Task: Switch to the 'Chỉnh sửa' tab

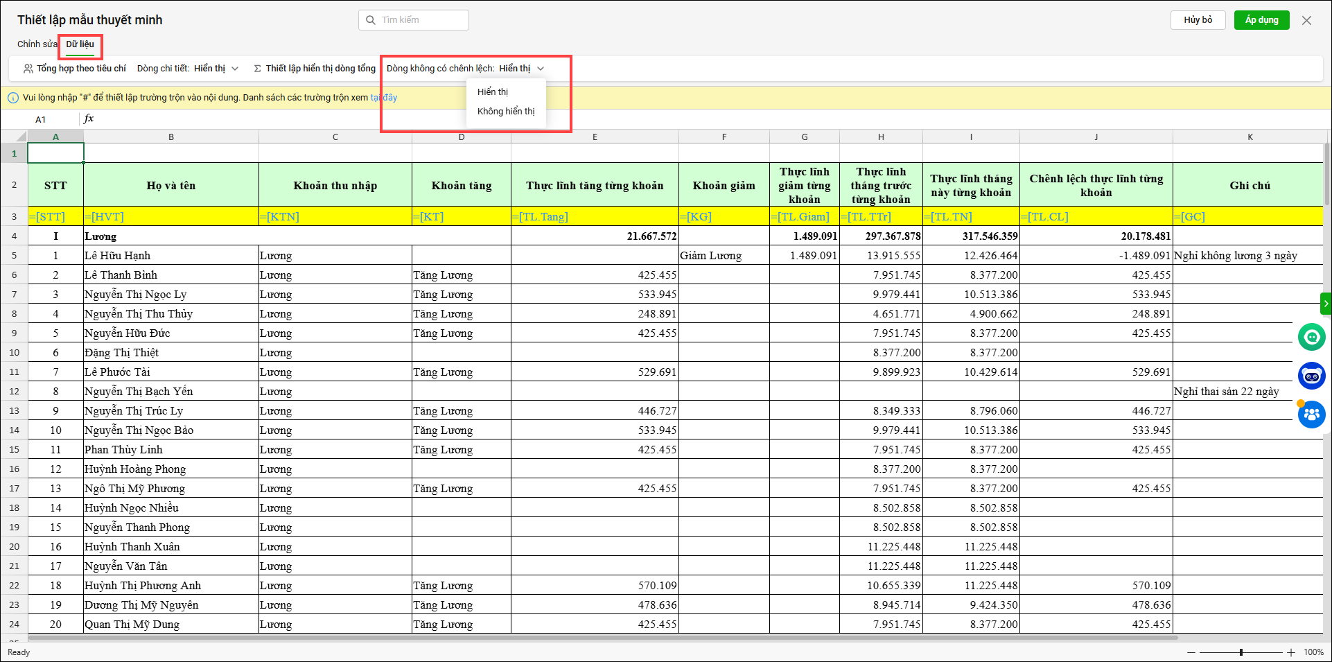Action: [x=37, y=44]
